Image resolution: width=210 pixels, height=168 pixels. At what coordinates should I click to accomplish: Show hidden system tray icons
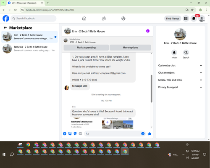point(183,155)
